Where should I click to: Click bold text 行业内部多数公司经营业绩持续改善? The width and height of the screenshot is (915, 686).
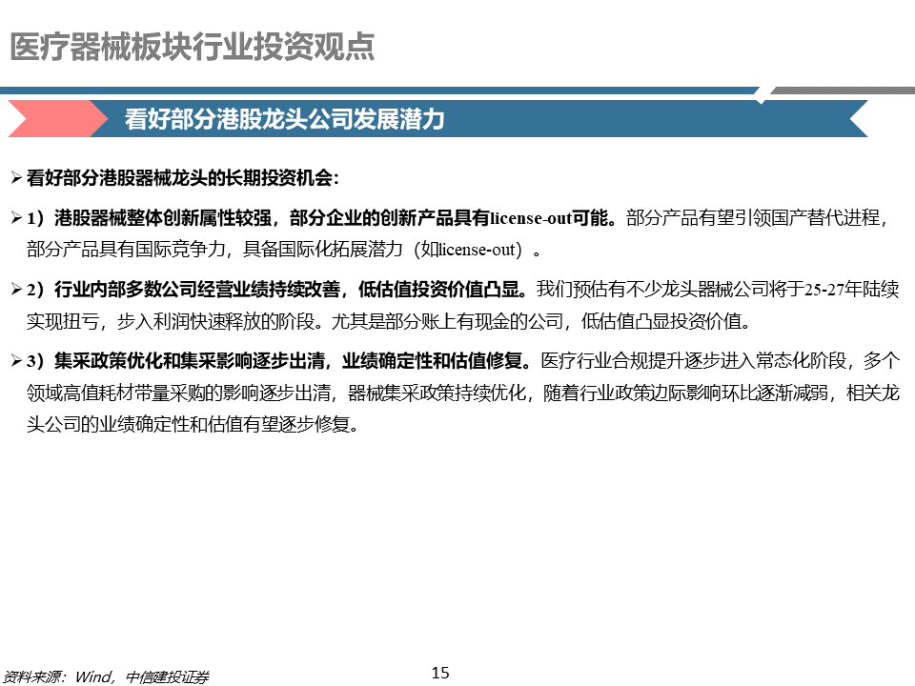click(197, 290)
